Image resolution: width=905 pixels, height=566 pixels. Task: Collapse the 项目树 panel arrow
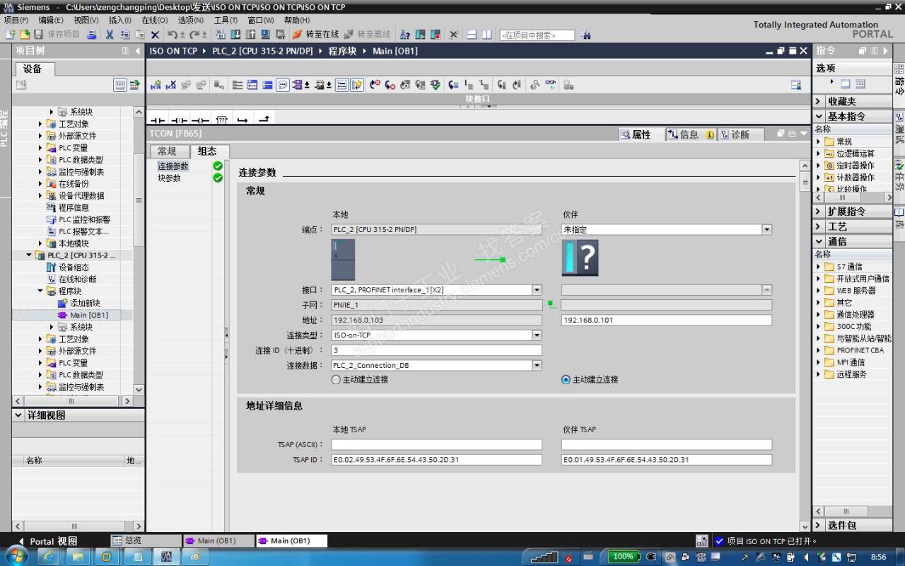click(x=137, y=51)
